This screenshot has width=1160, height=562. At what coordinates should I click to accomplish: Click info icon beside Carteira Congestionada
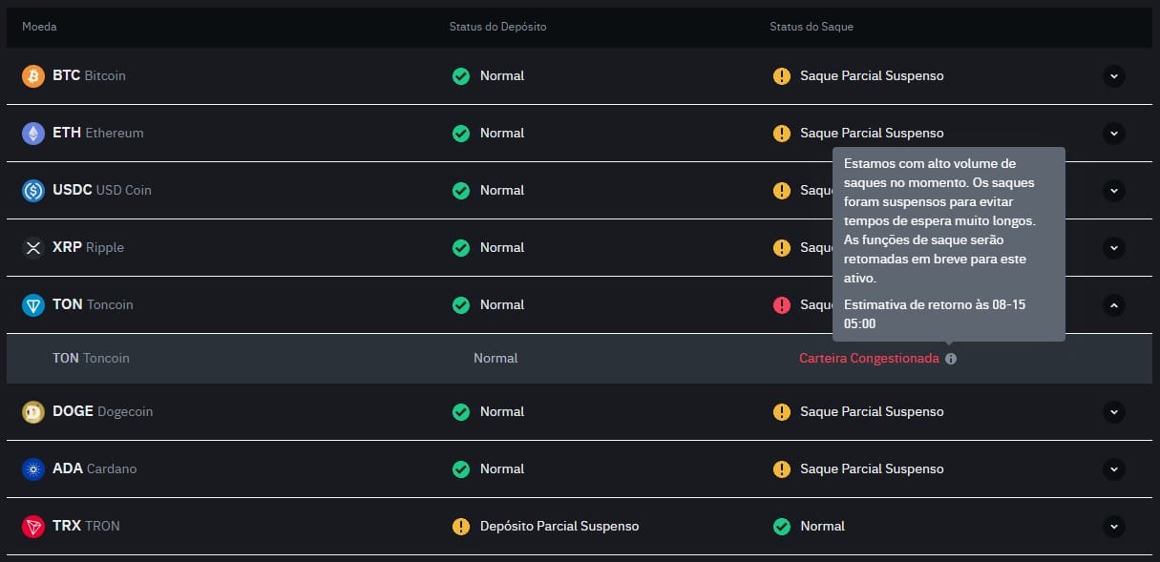950,359
